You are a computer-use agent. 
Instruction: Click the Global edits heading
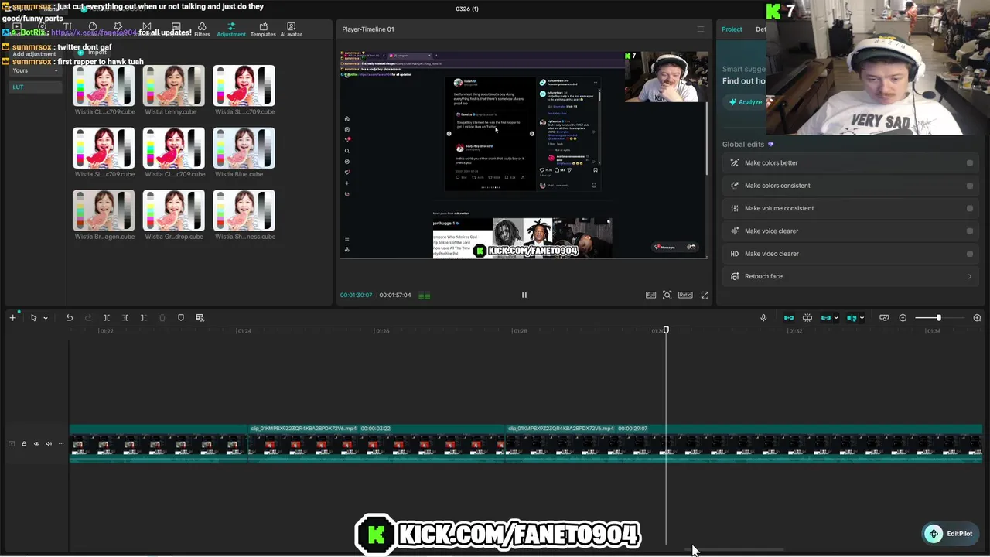[743, 144]
